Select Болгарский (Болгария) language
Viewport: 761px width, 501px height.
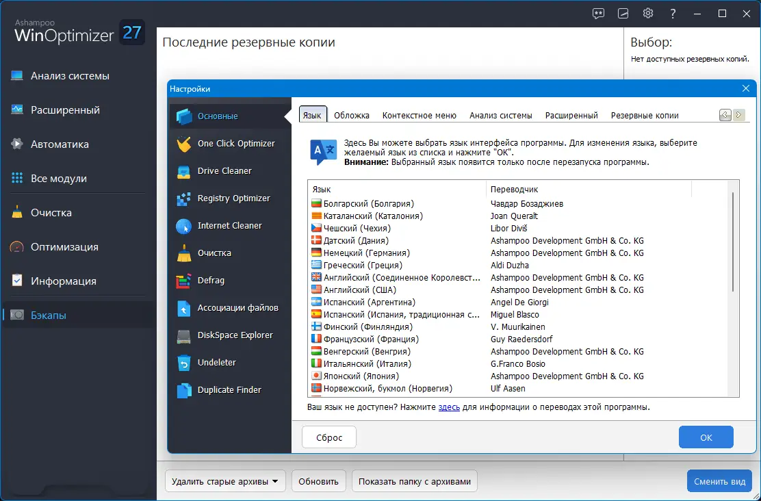pyautogui.click(x=518, y=204)
